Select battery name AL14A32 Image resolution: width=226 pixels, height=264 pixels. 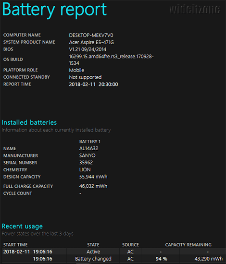click(88, 148)
